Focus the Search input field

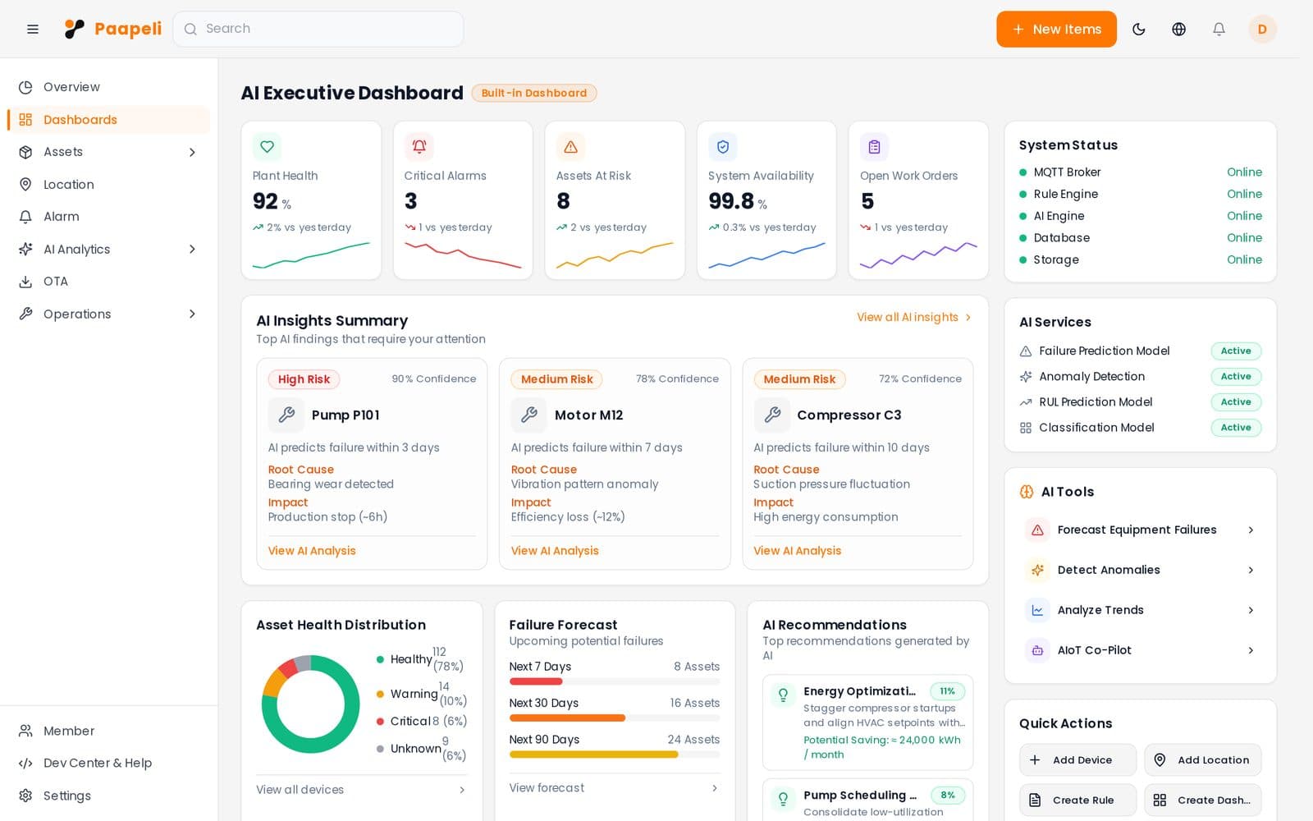coord(318,30)
